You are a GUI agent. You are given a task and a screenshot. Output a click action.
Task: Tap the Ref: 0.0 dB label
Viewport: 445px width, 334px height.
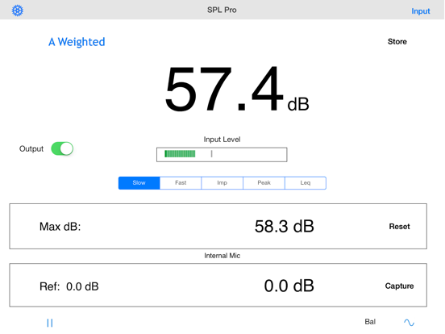69,286
